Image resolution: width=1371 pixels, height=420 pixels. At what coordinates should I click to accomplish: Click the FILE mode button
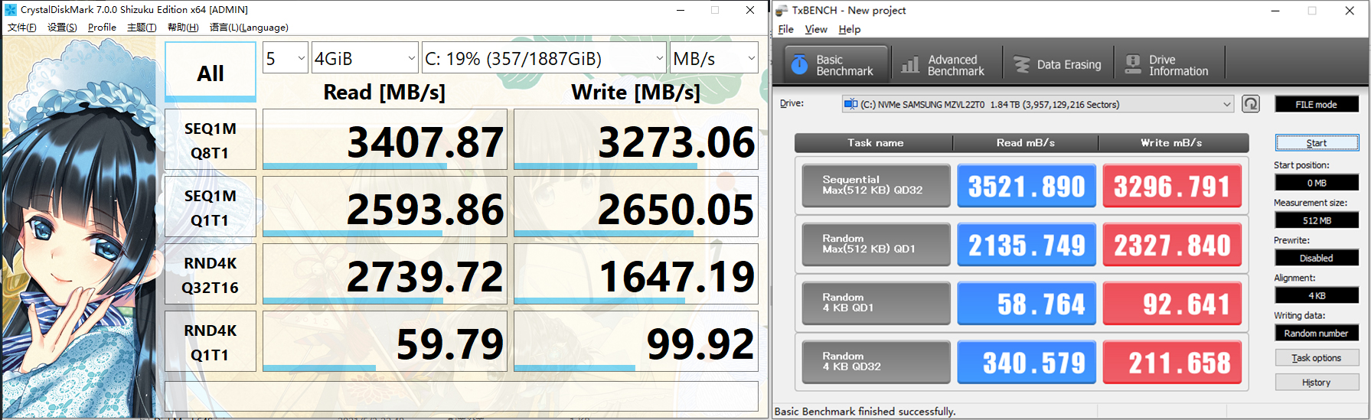(x=1317, y=104)
